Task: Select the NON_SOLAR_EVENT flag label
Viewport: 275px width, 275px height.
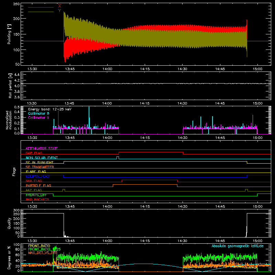Action: [42, 158]
